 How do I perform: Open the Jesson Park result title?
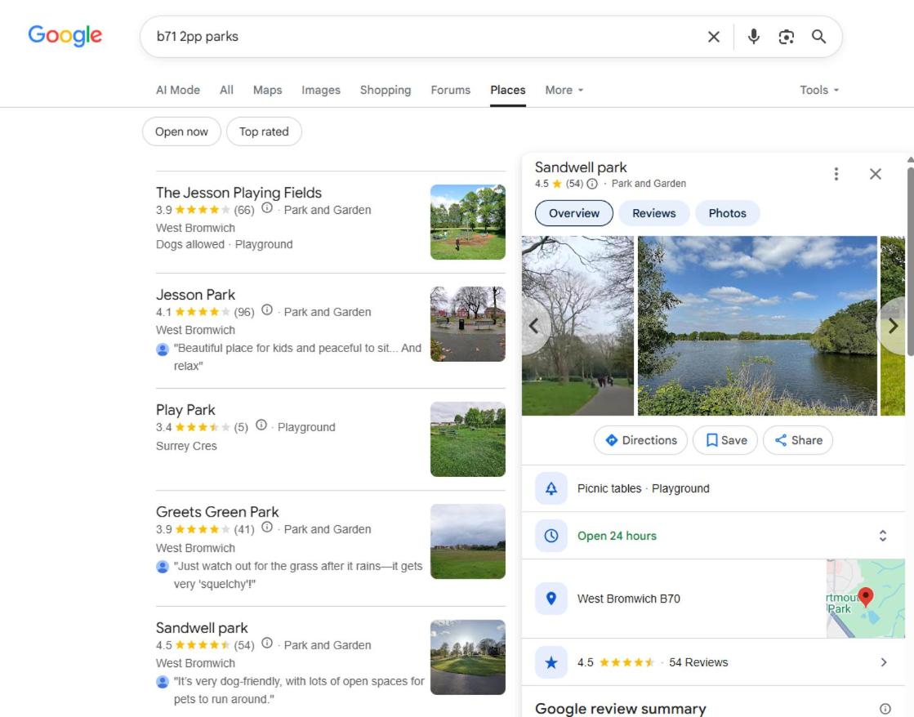pos(195,295)
